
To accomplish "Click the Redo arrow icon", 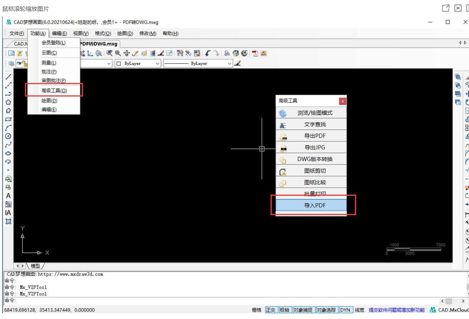I will point(216,54).
